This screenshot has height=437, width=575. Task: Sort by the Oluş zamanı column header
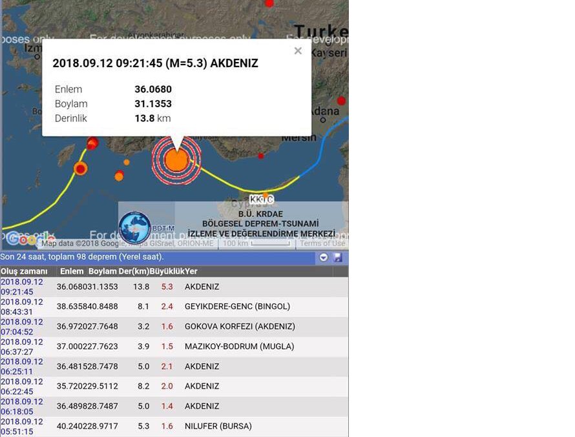tap(24, 272)
